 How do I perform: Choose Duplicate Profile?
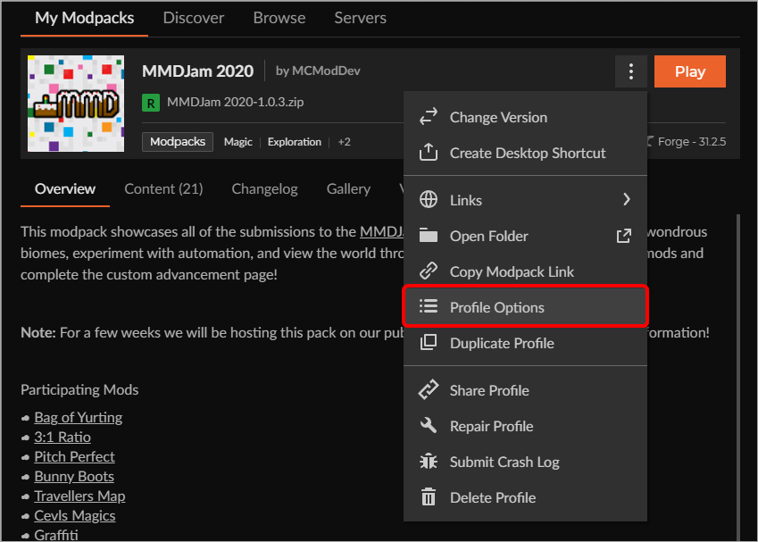(526, 343)
